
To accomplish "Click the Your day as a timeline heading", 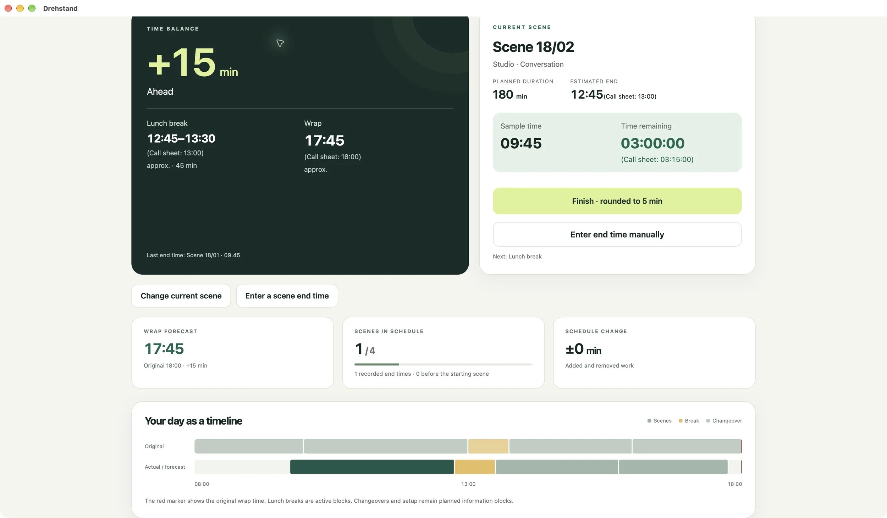I will (193, 421).
